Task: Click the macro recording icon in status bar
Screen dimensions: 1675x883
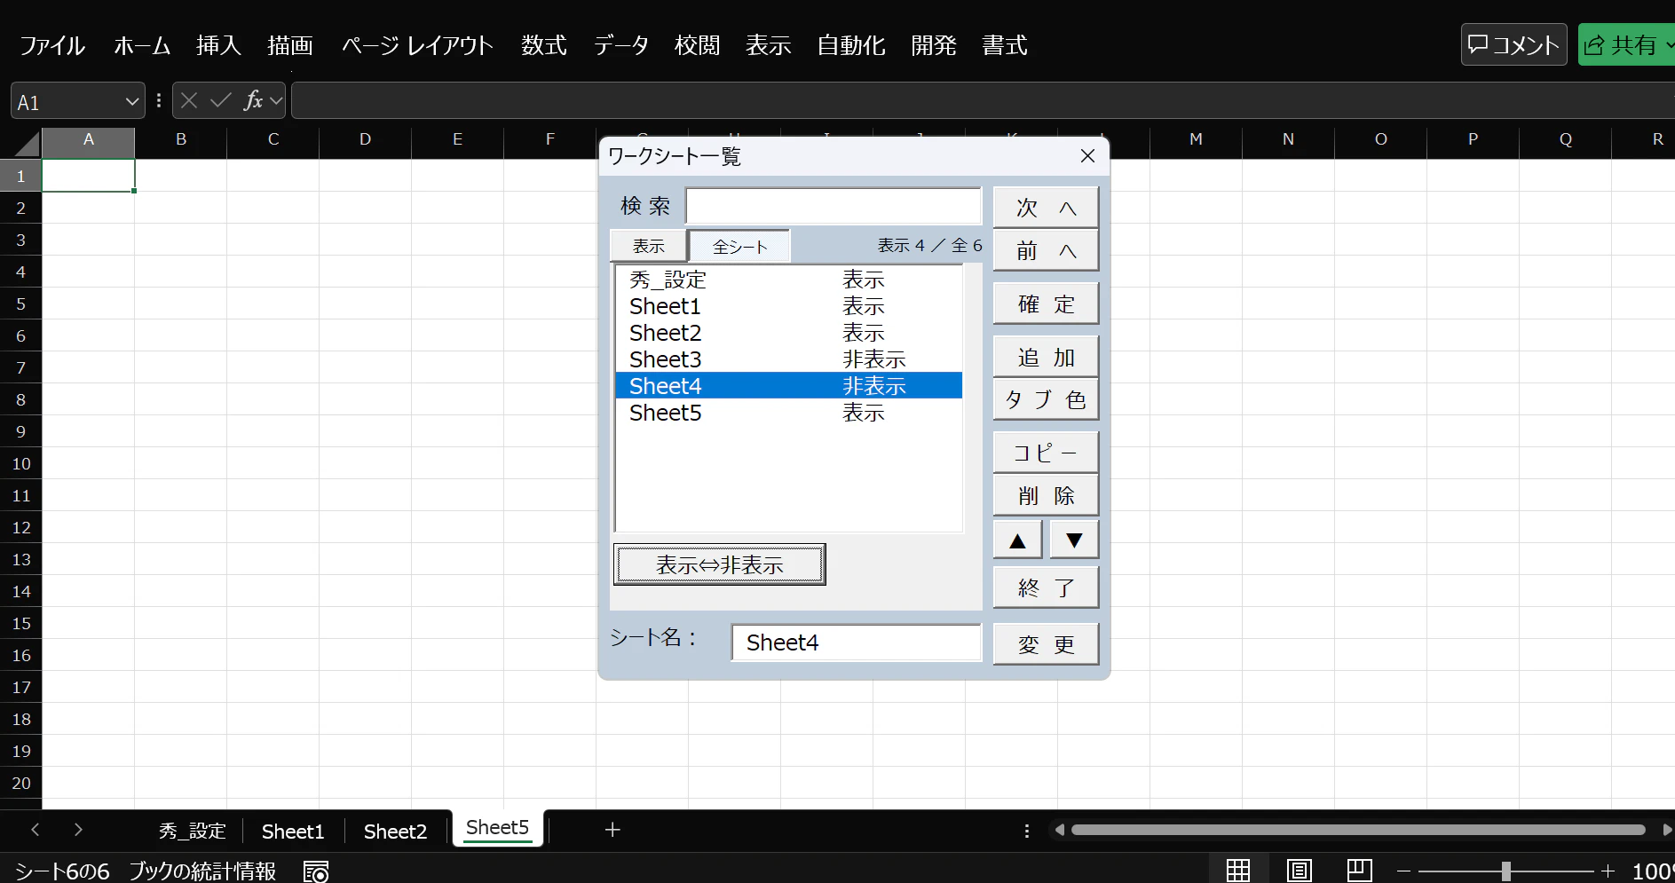Action: [316, 871]
